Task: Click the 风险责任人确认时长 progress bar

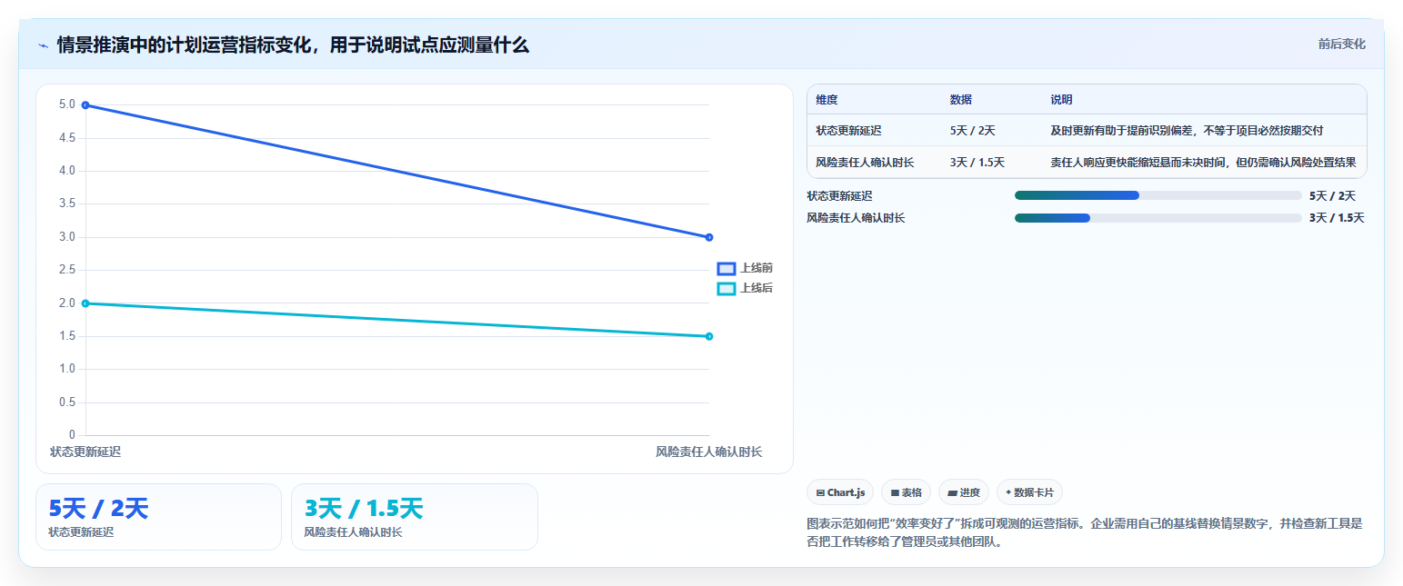Action: click(1158, 218)
